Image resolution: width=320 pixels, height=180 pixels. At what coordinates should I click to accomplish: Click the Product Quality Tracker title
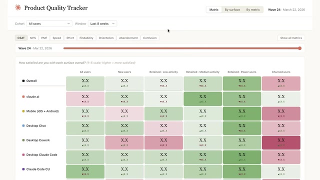click(x=56, y=8)
